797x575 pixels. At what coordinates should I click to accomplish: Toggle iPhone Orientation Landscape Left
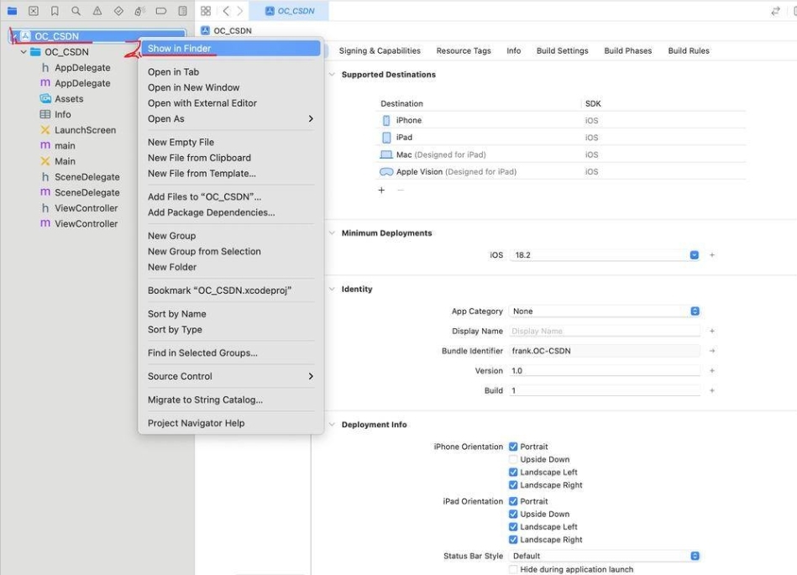[513, 472]
